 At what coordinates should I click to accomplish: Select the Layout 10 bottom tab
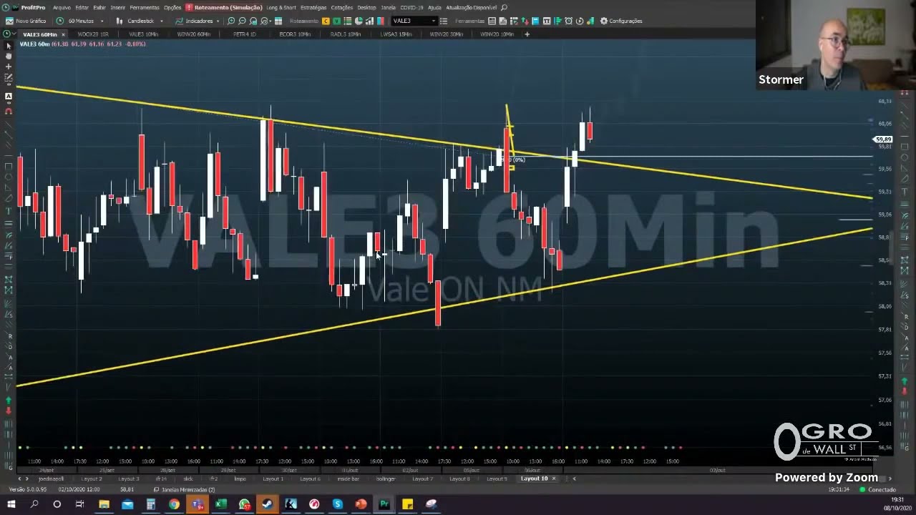534,479
